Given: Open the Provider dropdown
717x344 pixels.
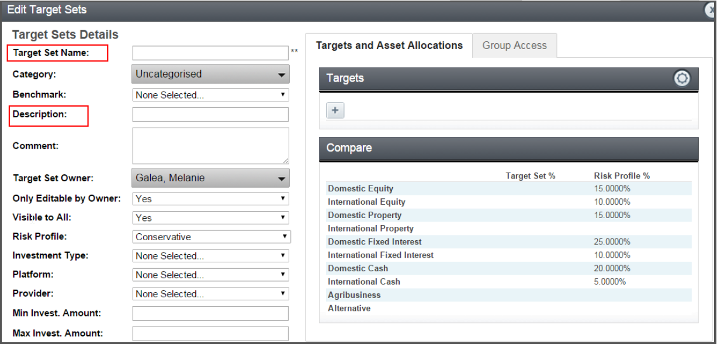Looking at the screenshot, I should coord(210,294).
